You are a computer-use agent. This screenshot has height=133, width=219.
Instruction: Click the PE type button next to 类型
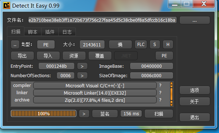pos(46,45)
